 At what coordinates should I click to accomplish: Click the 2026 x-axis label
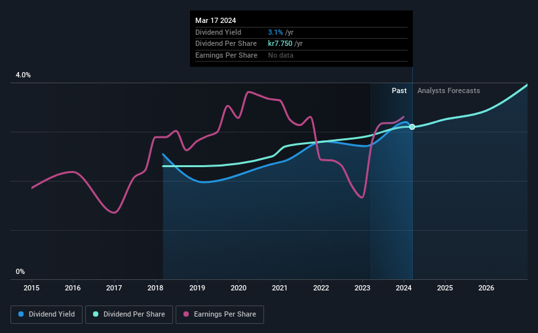coord(486,288)
